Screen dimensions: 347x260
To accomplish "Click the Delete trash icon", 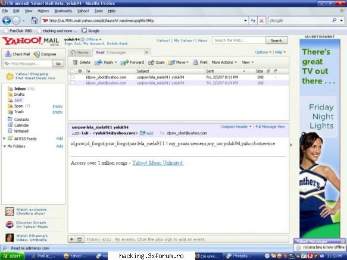I will pos(75,62).
